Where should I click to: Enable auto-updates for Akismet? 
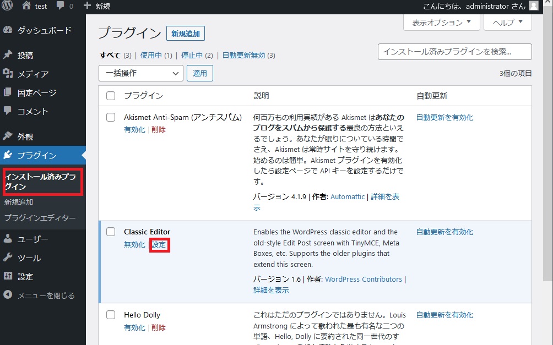pos(444,117)
